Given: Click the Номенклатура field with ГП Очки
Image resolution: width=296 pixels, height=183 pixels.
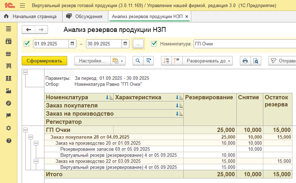Looking at the screenshot, I should point(245,44).
